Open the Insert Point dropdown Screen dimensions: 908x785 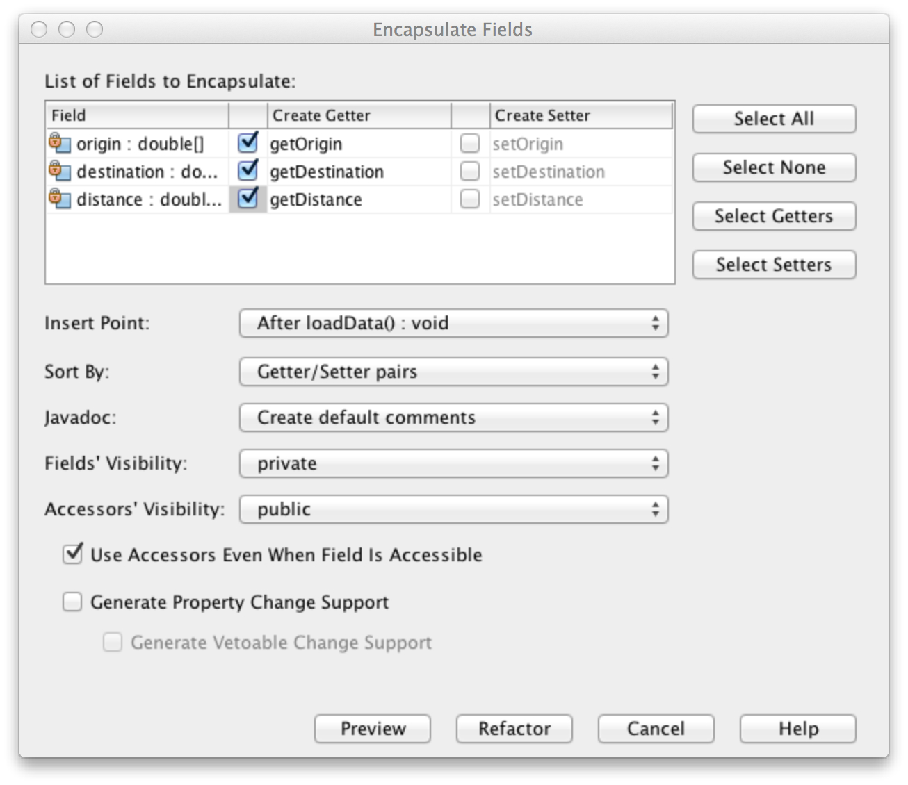453,323
